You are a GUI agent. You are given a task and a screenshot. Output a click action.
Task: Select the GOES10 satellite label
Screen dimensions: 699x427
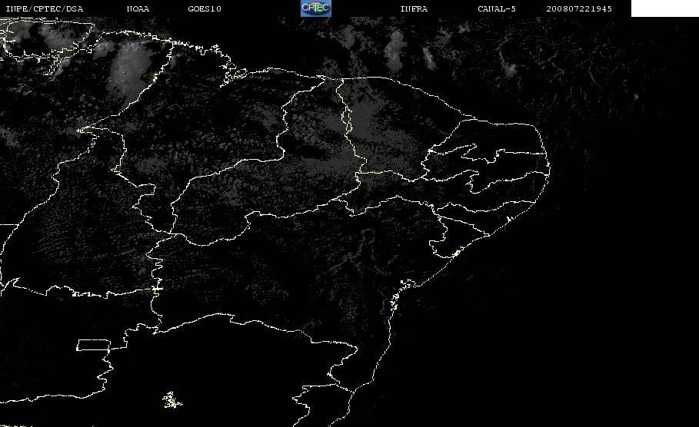coord(205,8)
